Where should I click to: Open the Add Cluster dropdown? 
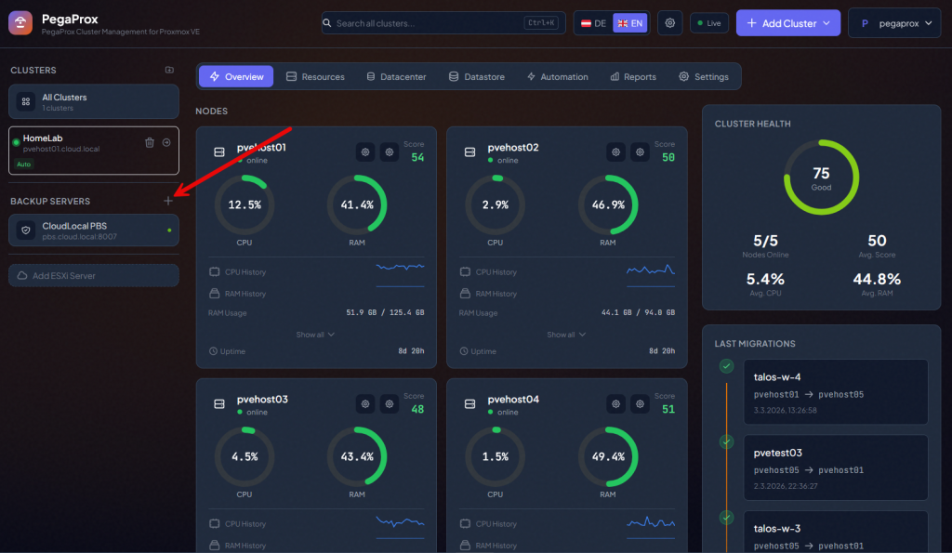point(787,23)
